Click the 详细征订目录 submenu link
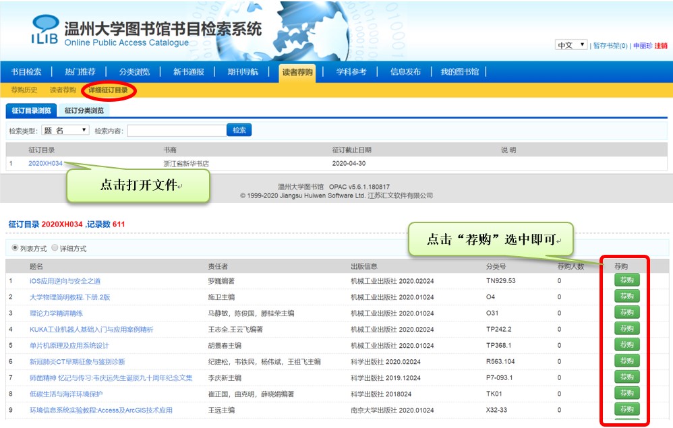Viewport: 673px width, 428px height. click(108, 90)
